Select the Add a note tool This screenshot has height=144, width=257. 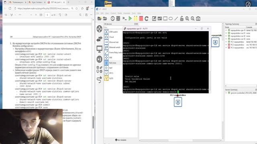[154, 19]
